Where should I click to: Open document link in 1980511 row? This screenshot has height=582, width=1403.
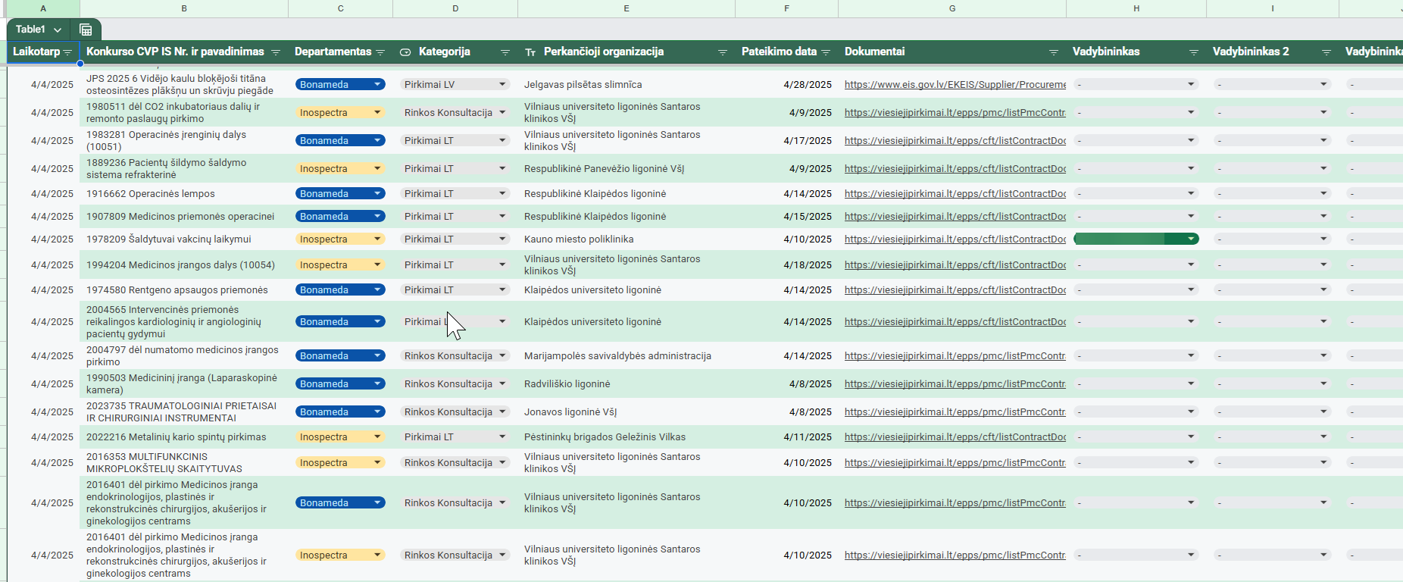point(955,112)
